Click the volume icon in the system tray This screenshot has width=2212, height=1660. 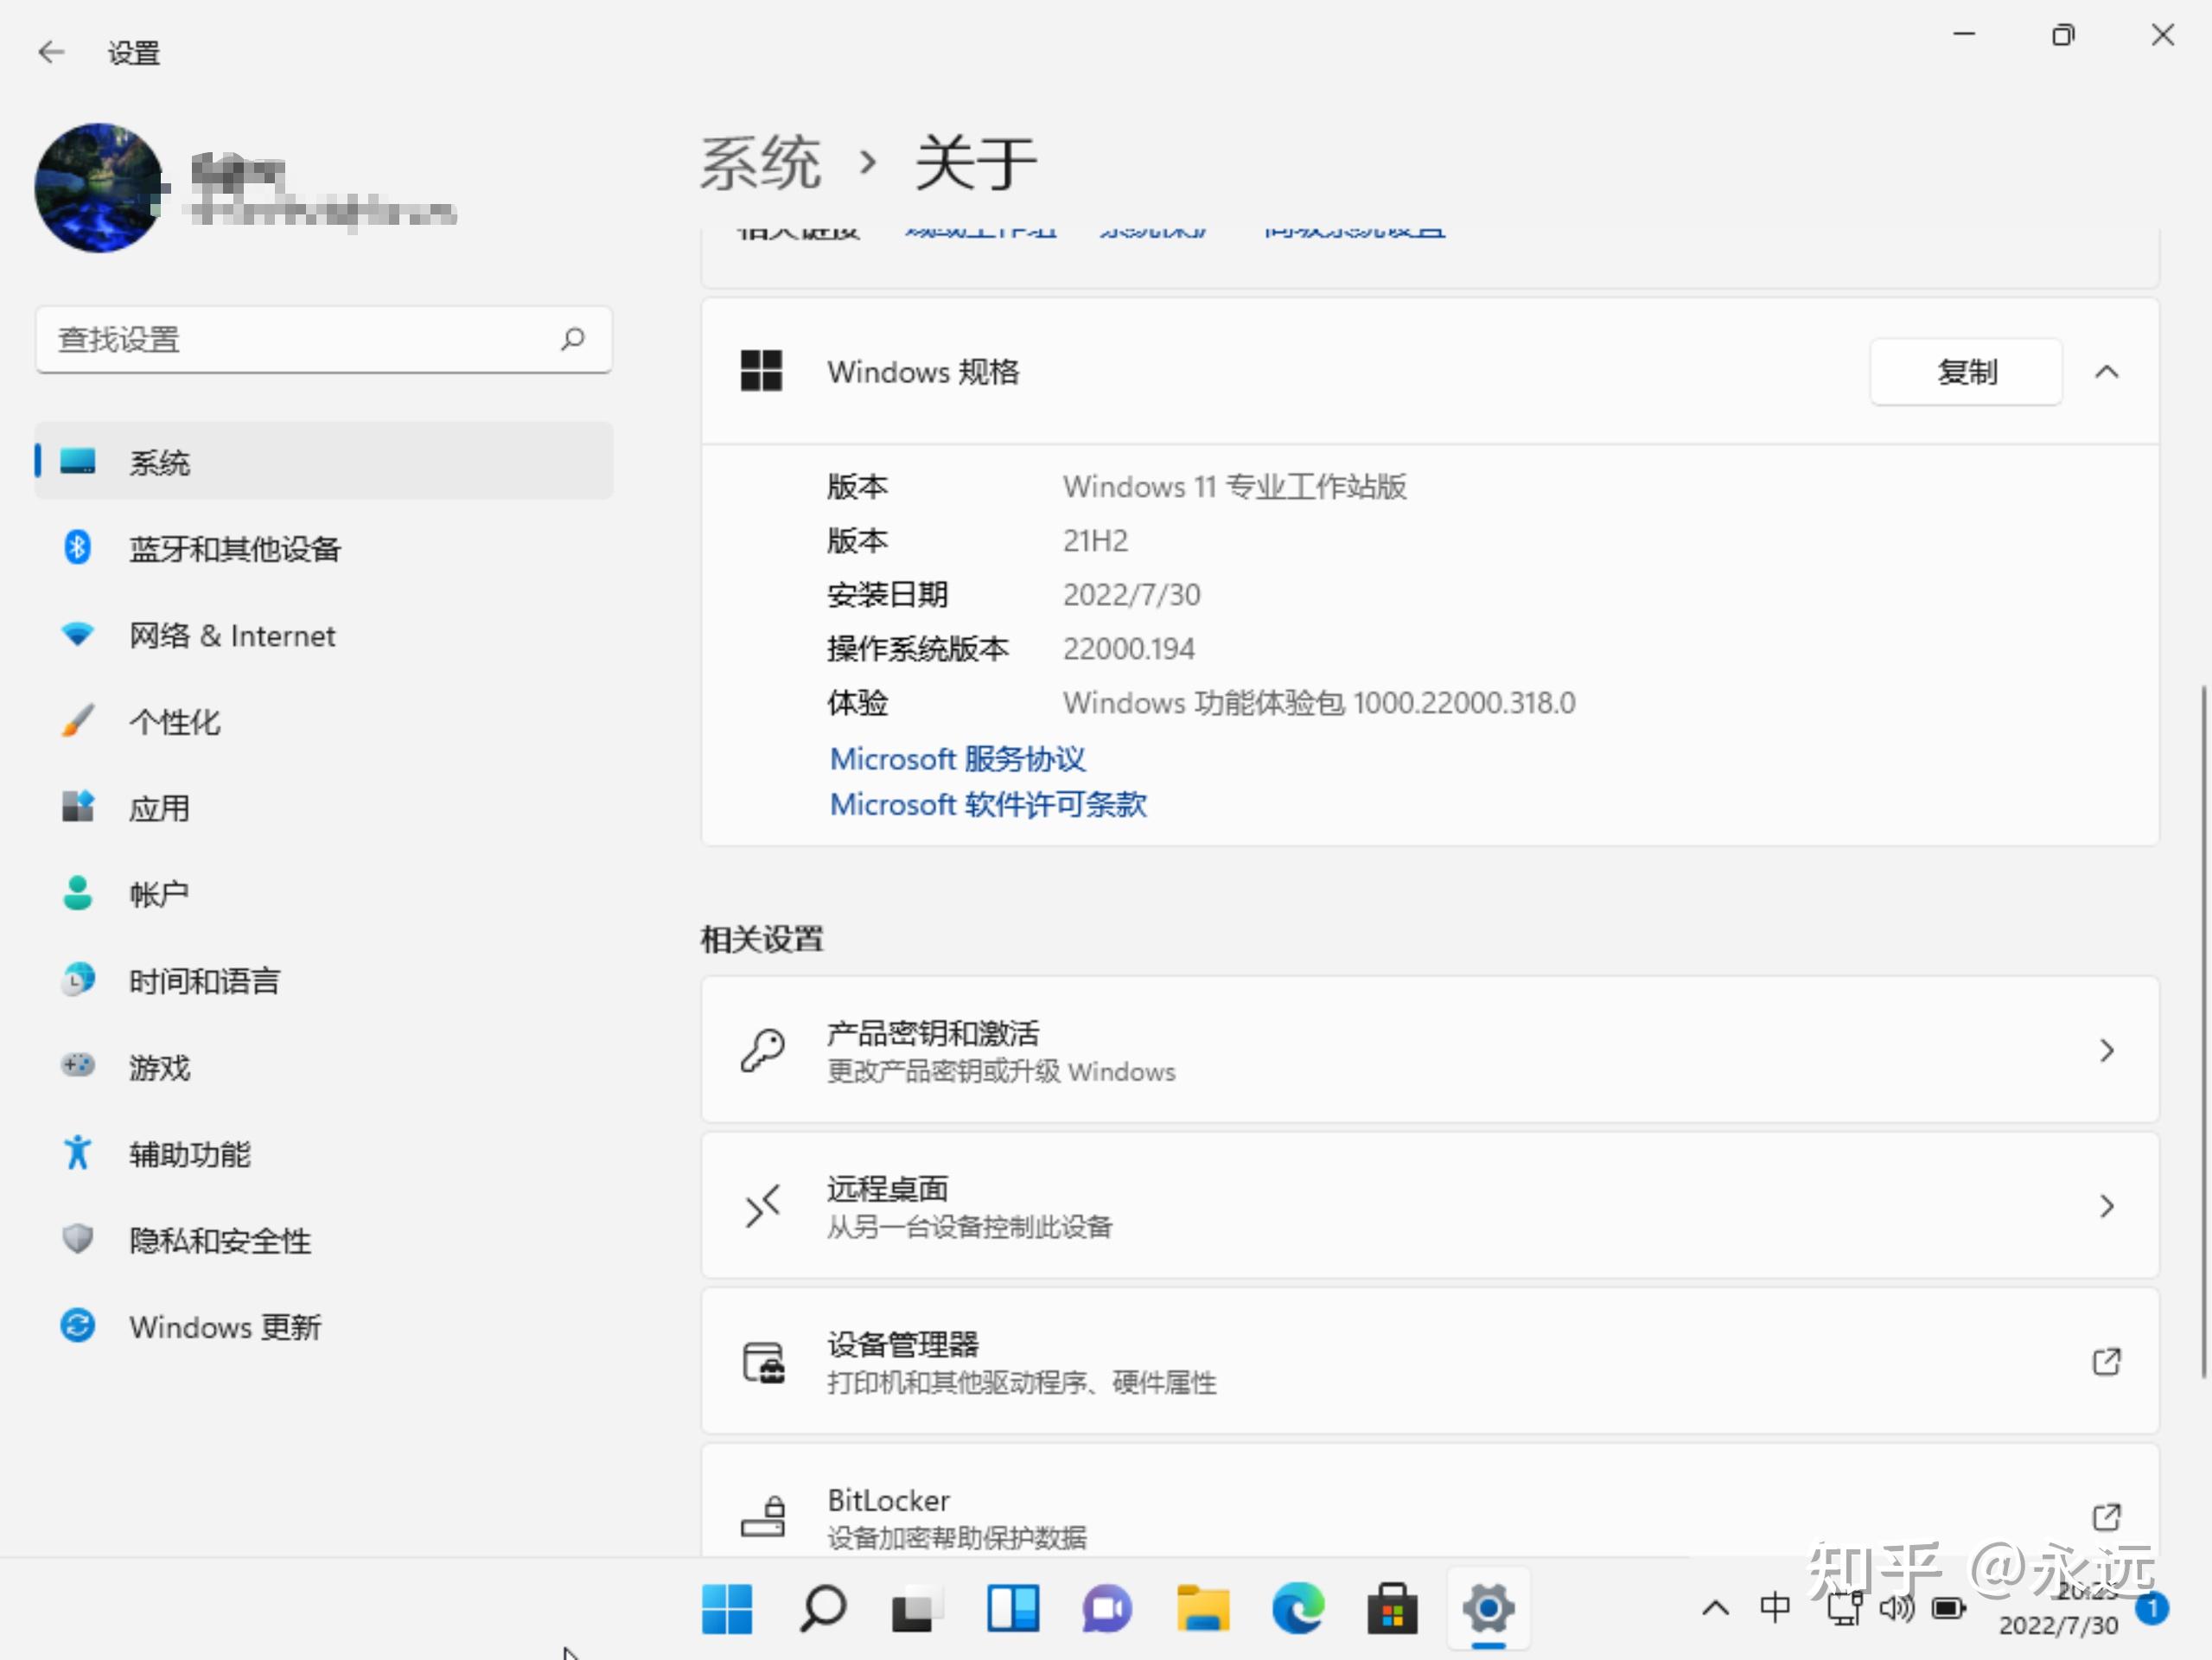tap(1896, 1609)
